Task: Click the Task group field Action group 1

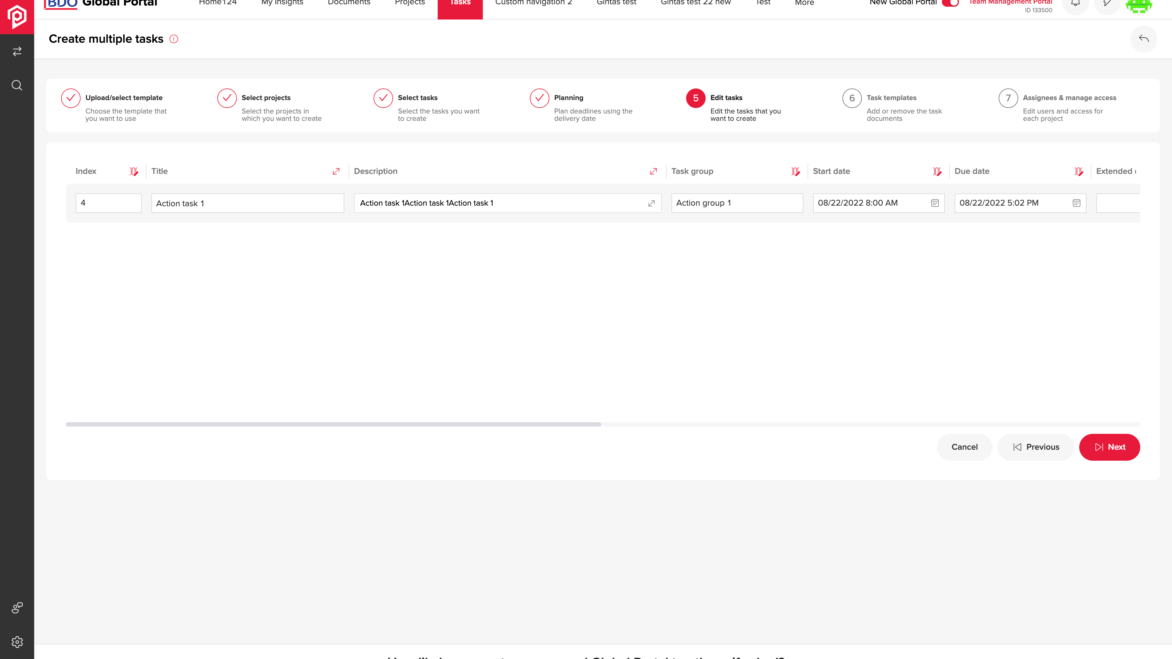Action: (x=737, y=203)
